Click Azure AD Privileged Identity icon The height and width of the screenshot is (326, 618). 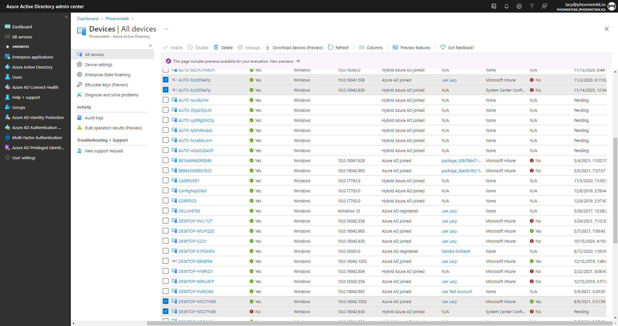[8, 148]
